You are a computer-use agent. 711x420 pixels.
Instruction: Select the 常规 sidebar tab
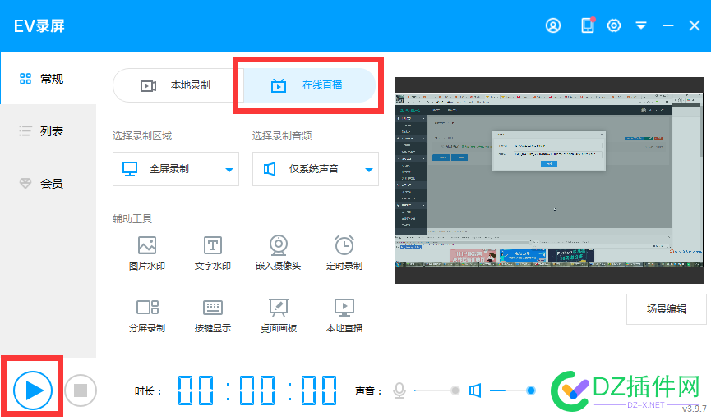[48, 79]
